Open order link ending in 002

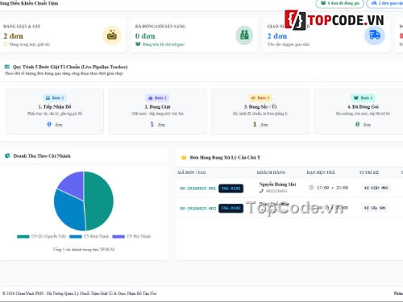coord(197,209)
